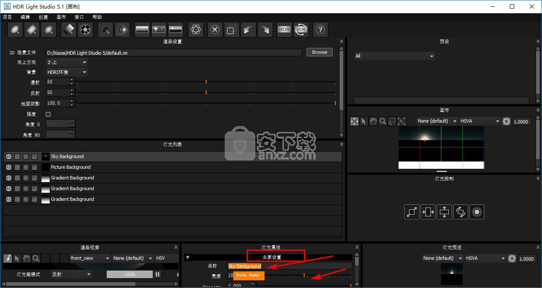Create a rectangular light from toolbar
This screenshot has width=542, height=288.
32,29
